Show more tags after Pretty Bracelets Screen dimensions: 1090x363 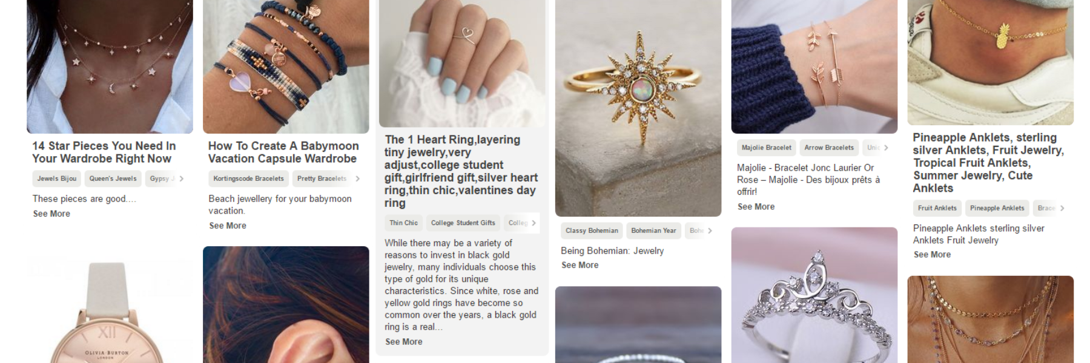click(357, 178)
